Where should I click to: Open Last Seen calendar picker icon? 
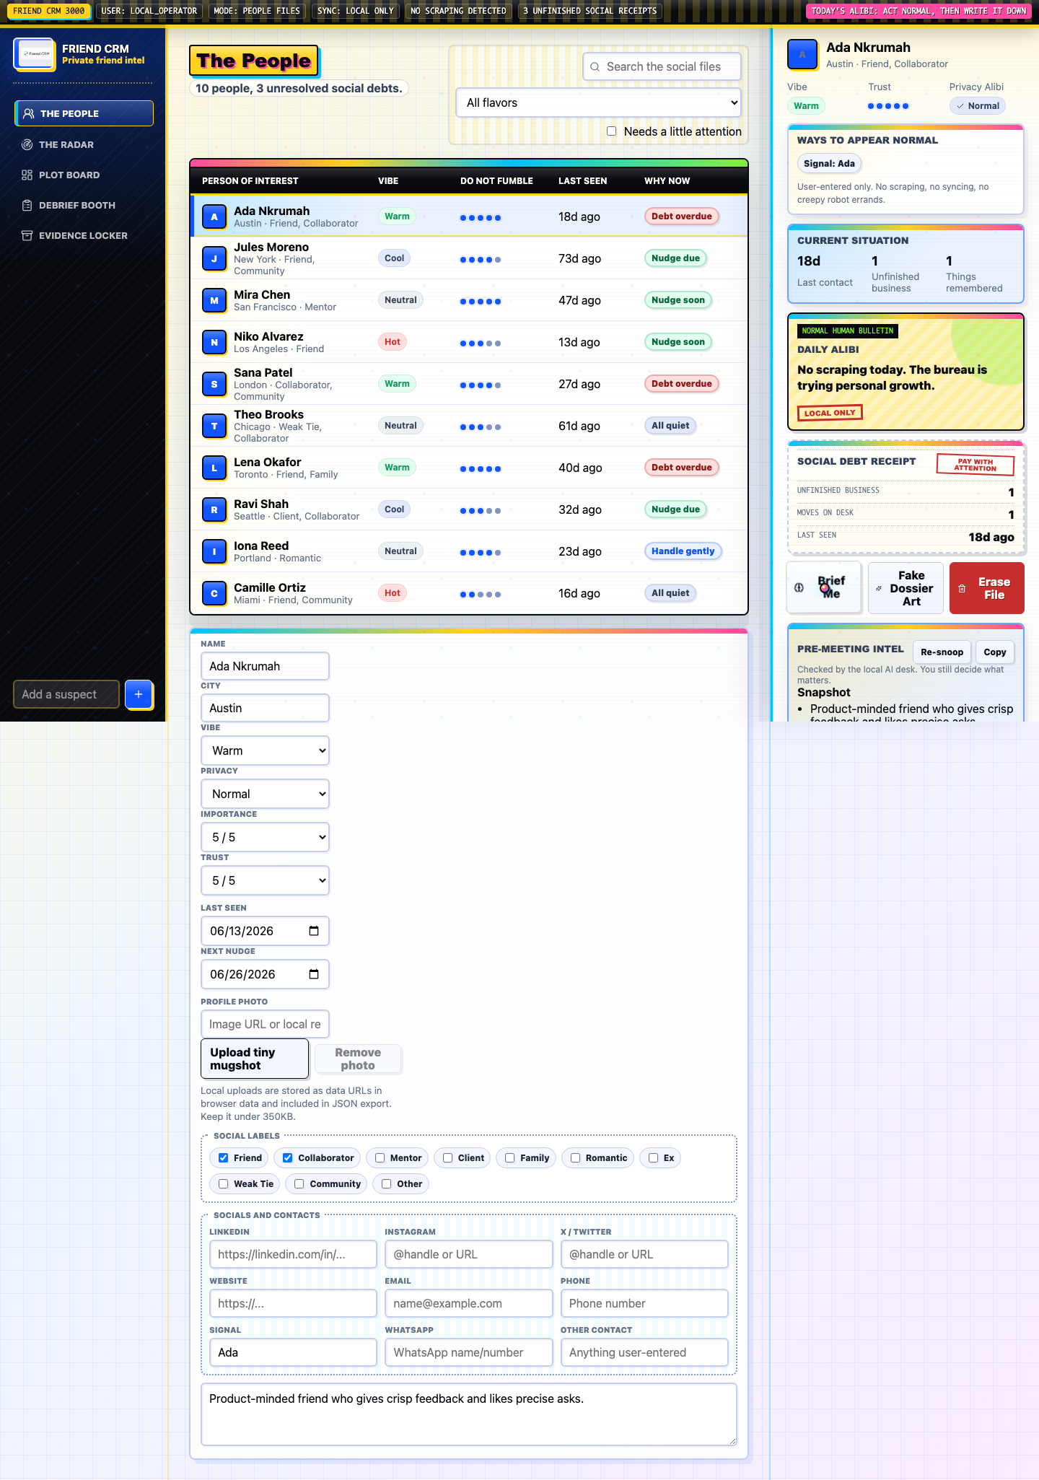(x=314, y=931)
